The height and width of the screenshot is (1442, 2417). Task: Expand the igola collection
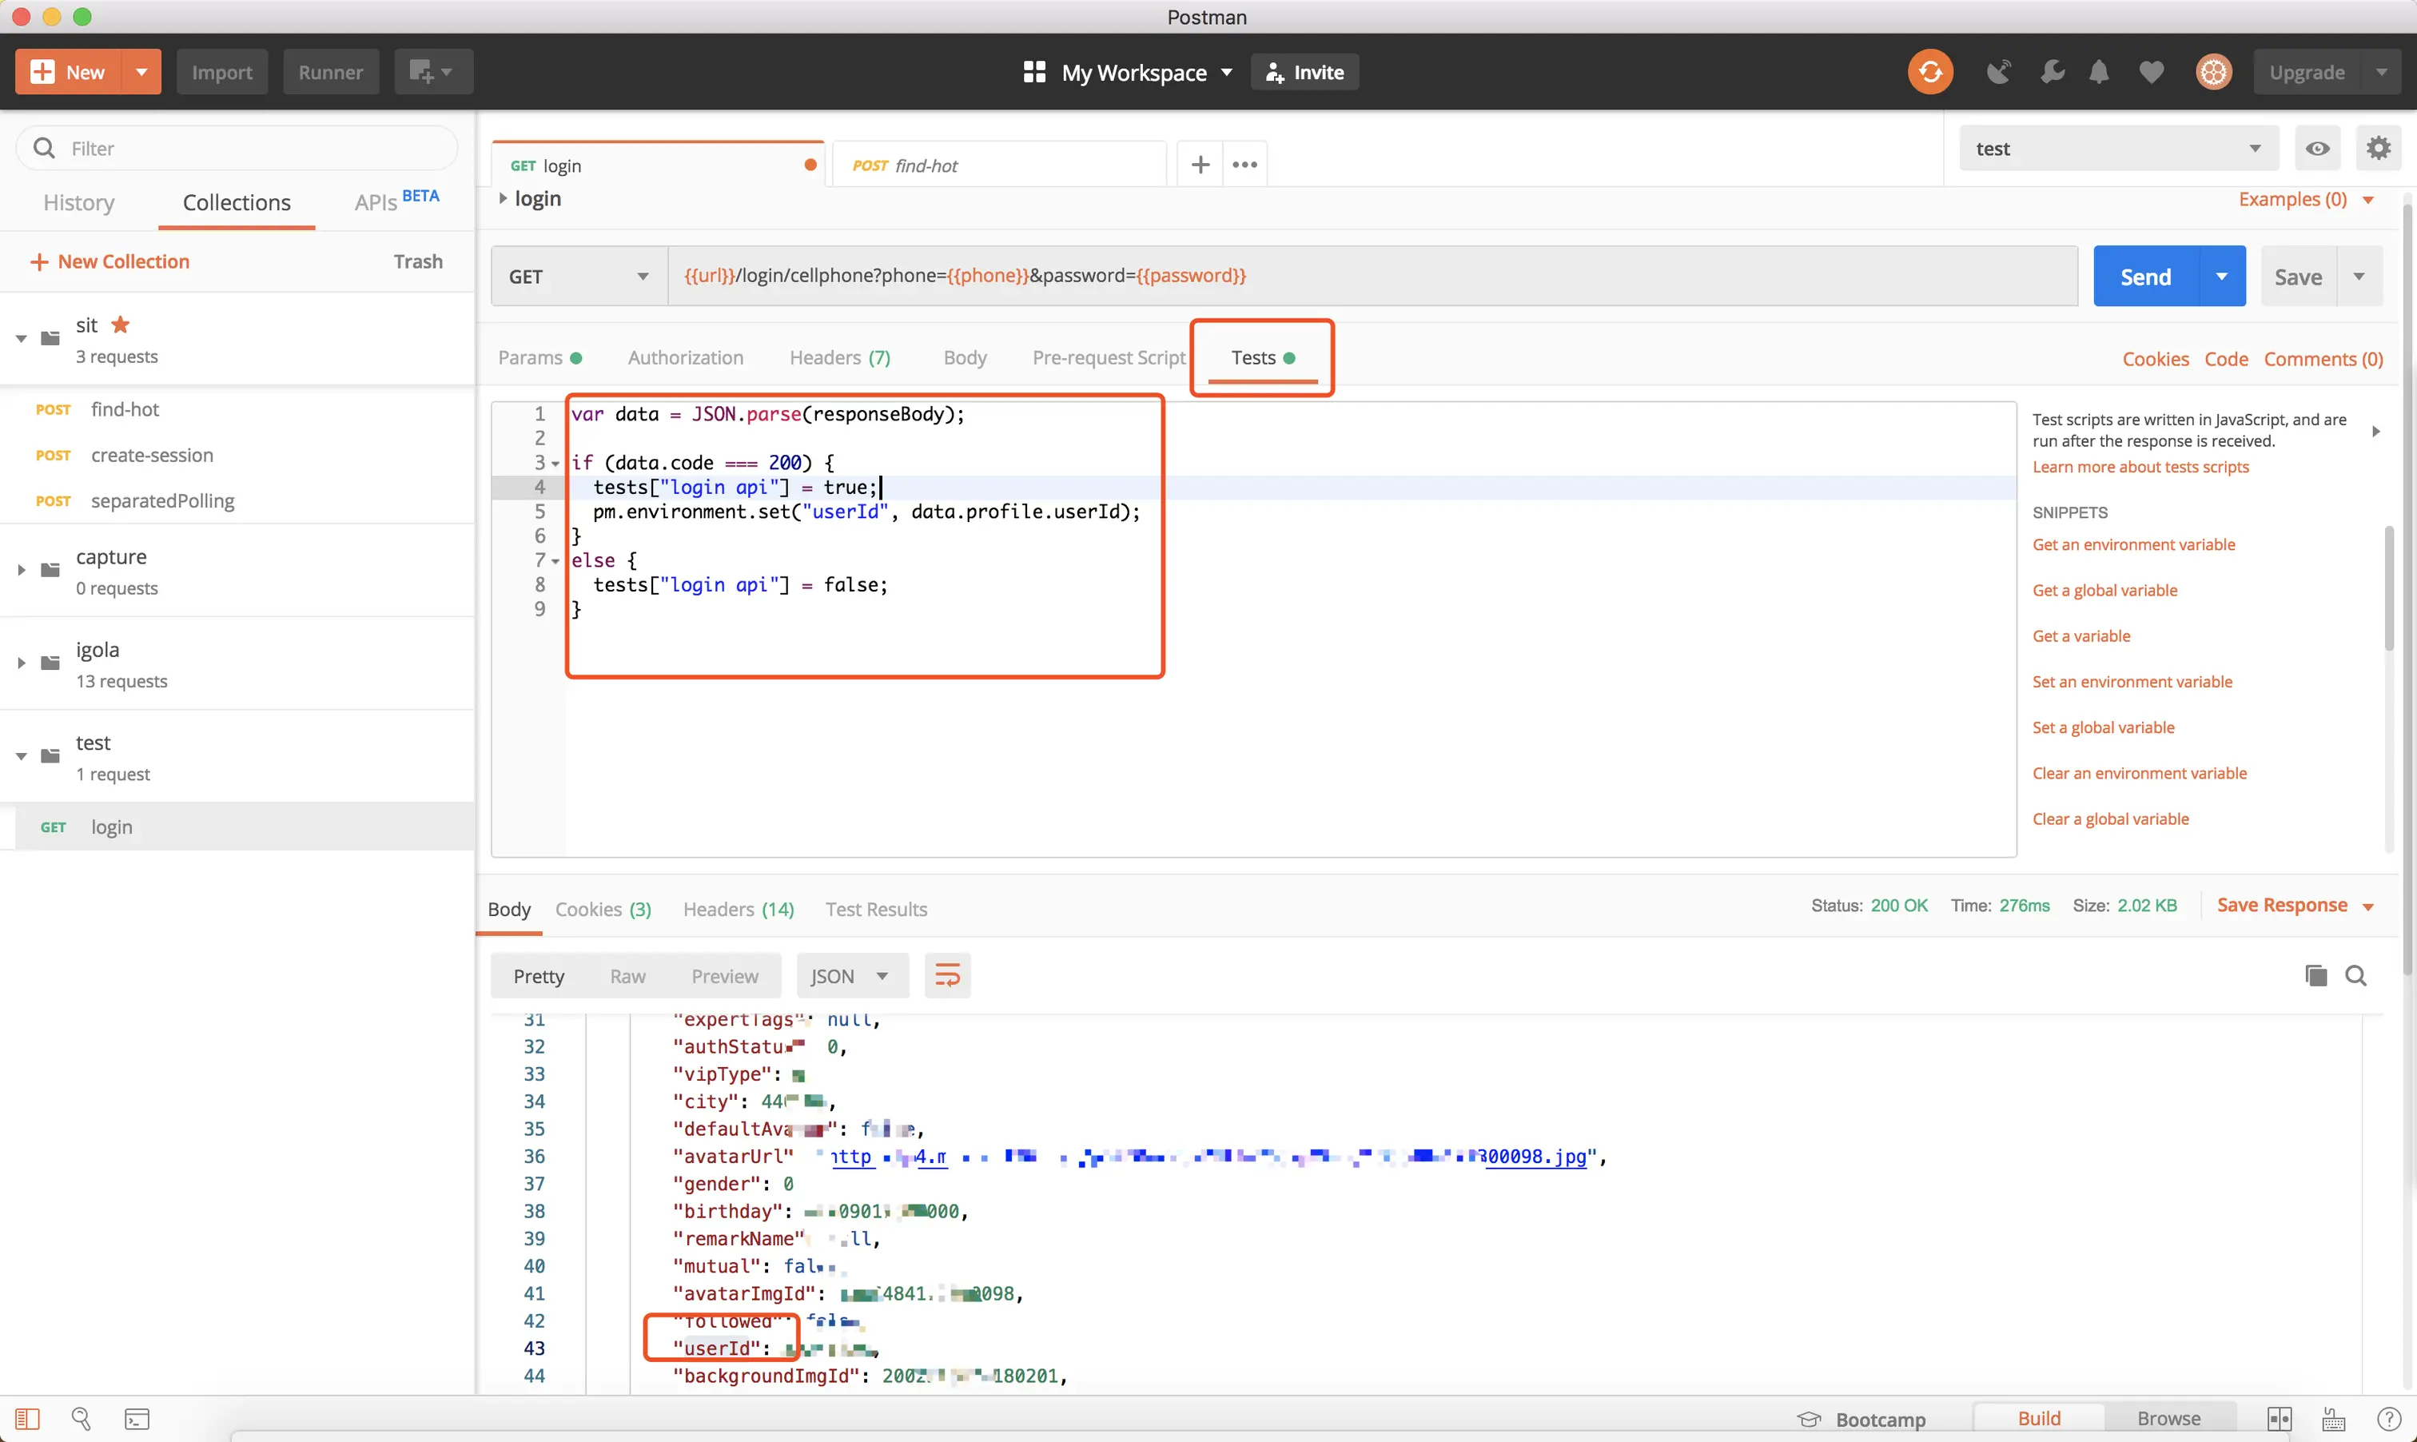tap(22, 663)
